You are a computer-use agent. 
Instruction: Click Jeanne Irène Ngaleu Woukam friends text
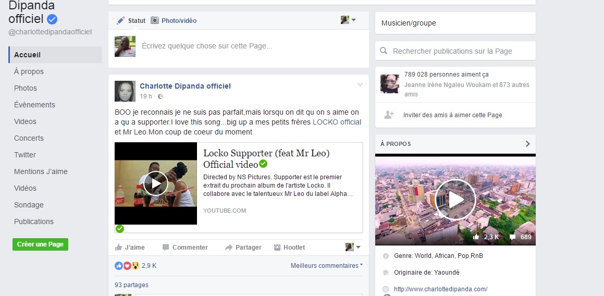coord(467,90)
